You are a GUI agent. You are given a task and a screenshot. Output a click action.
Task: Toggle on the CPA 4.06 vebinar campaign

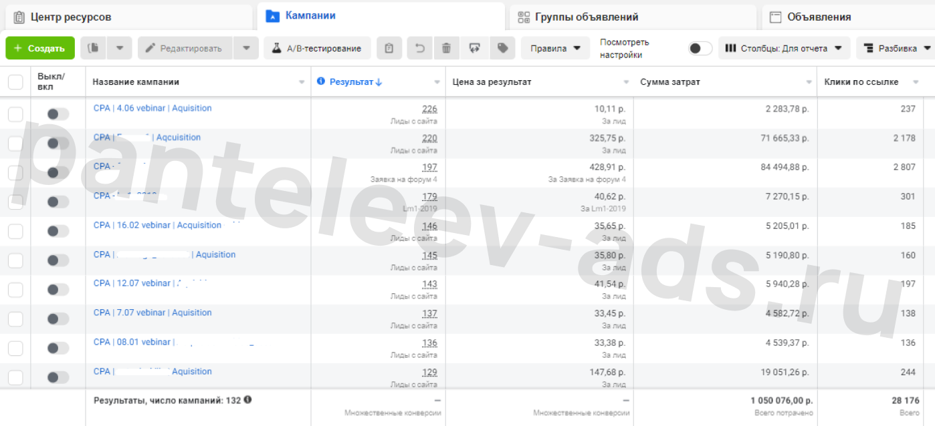click(58, 114)
